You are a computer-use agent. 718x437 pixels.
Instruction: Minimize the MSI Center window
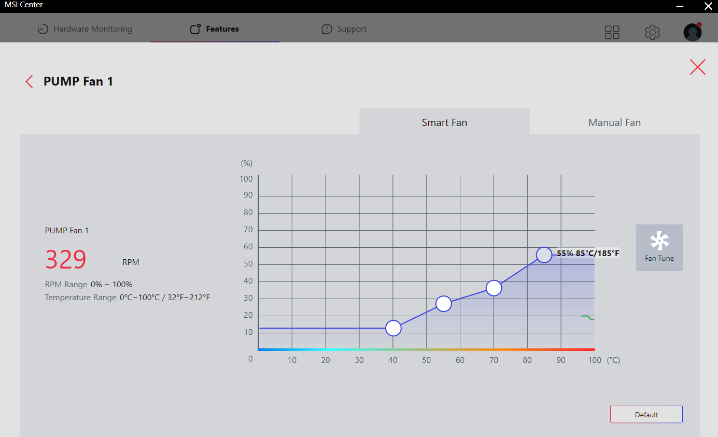coord(680,6)
